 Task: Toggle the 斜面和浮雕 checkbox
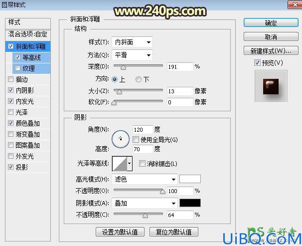(11, 46)
